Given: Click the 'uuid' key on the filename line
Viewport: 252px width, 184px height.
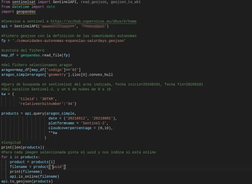Looking at the screenshot, I should click(57, 167).
